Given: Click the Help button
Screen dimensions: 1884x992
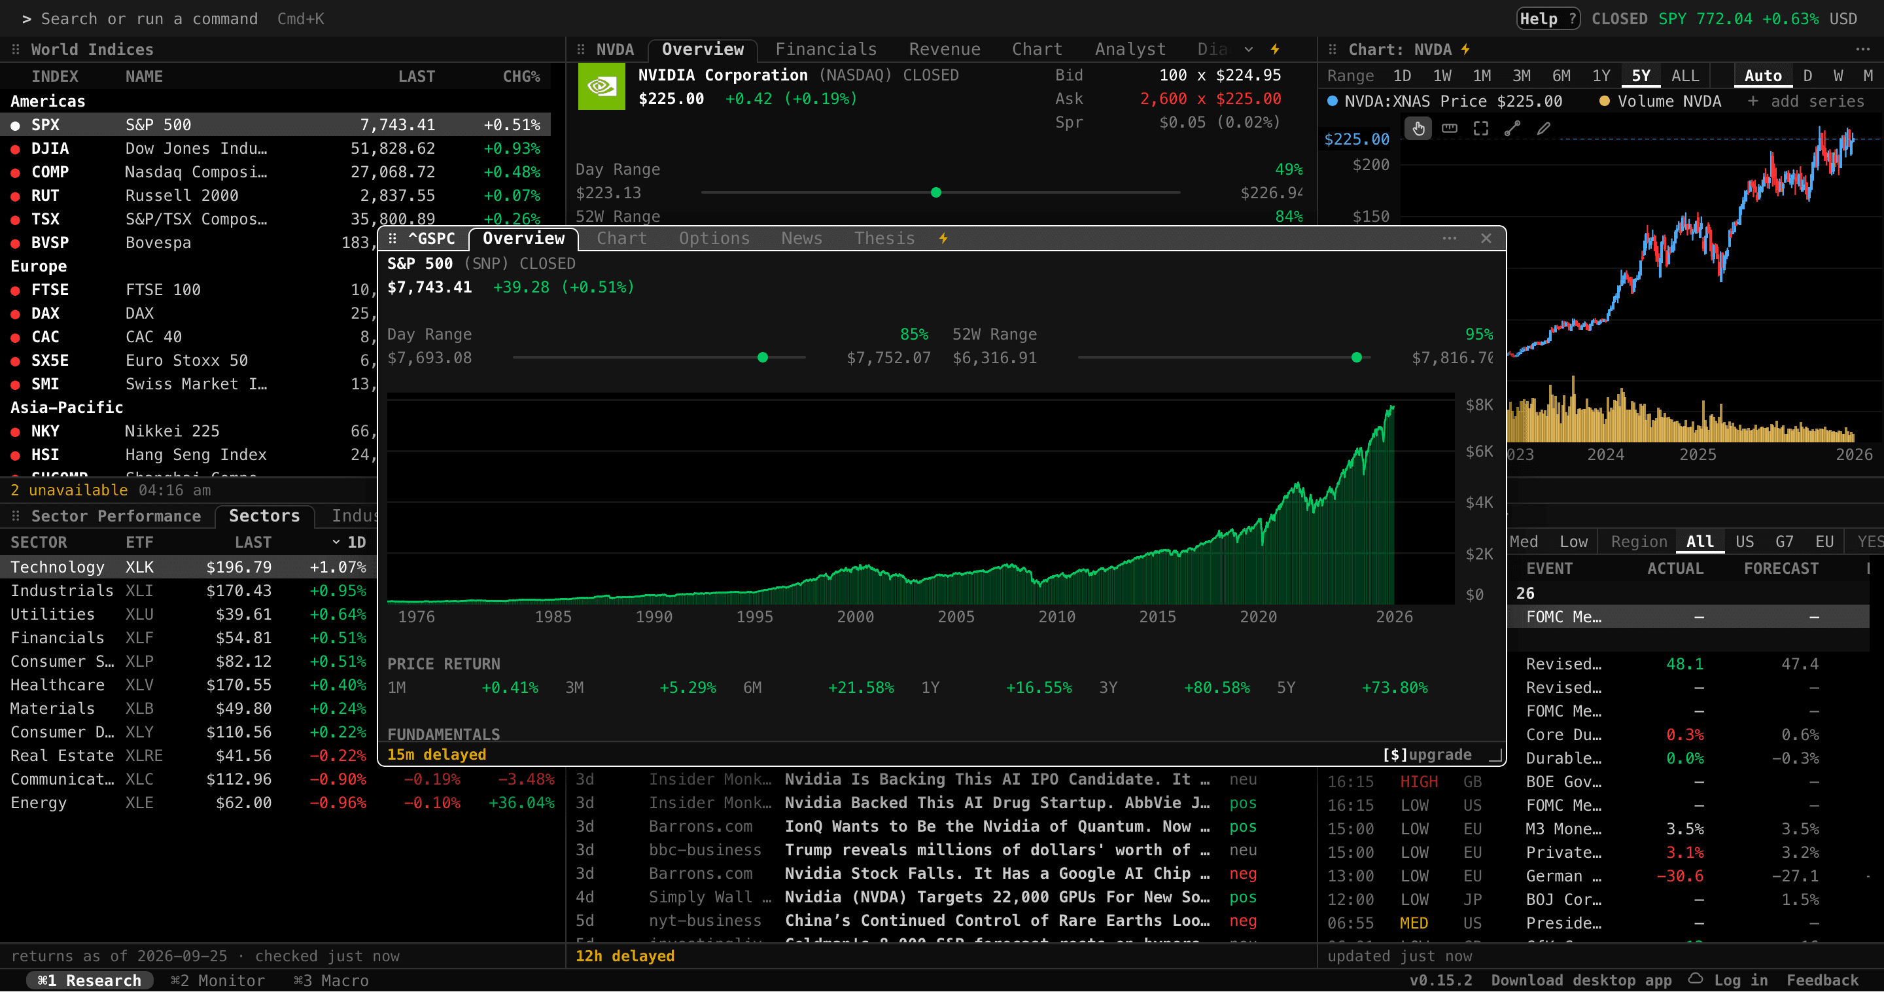Looking at the screenshot, I should (1548, 19).
